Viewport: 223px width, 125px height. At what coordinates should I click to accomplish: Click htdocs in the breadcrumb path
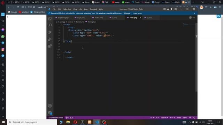pos(70,22)
